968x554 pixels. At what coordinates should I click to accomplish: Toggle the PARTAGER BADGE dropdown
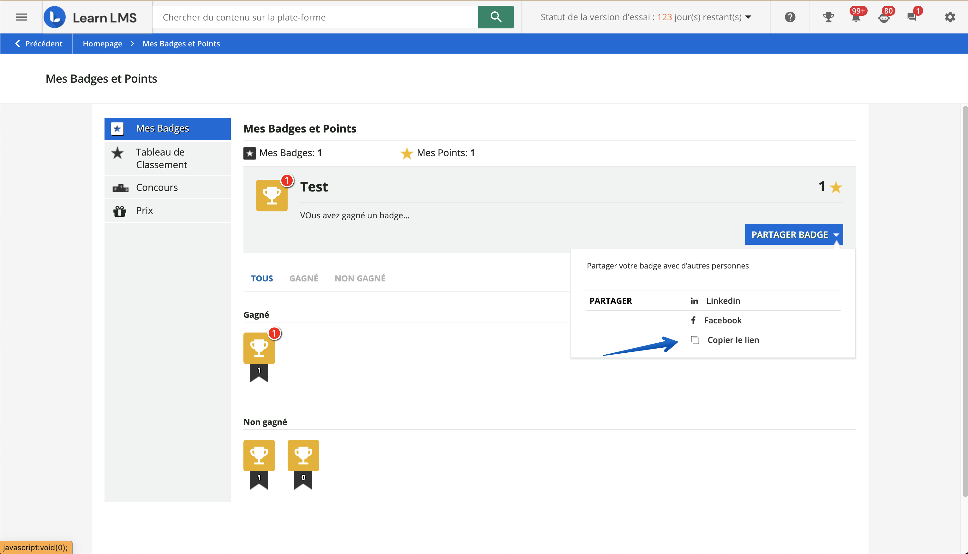pyautogui.click(x=794, y=234)
